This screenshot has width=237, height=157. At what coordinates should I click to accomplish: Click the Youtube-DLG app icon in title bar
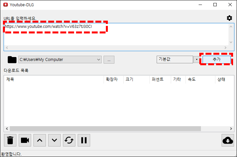6,5
